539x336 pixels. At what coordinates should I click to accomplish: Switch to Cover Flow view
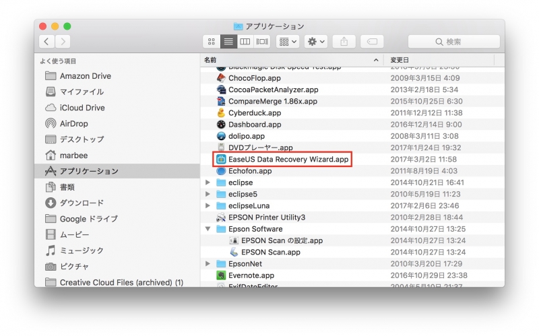point(262,42)
